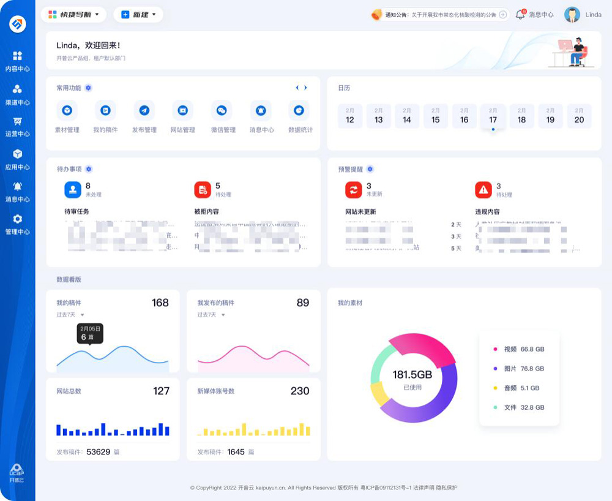Open 微信管理 WeChat icon

[x=222, y=110]
